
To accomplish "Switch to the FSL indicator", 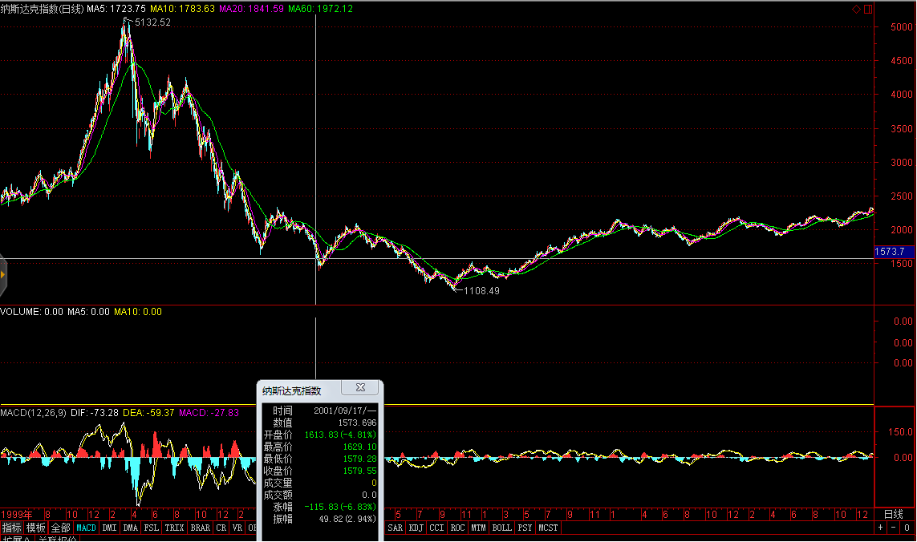I will tap(152, 528).
